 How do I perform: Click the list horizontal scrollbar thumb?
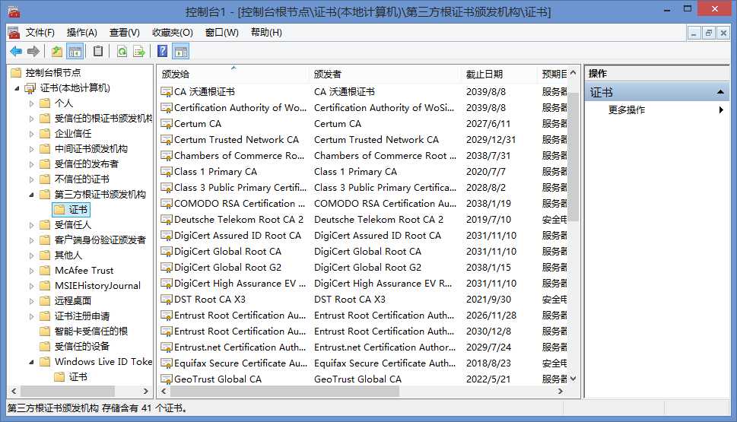[x=284, y=391]
